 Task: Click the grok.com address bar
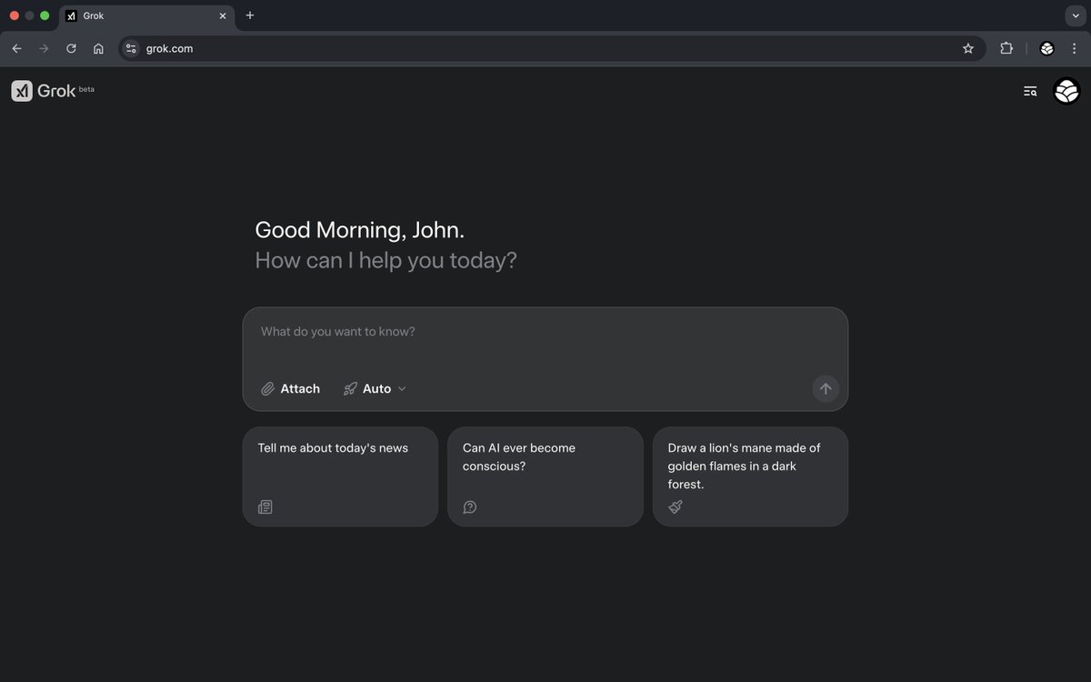553,48
